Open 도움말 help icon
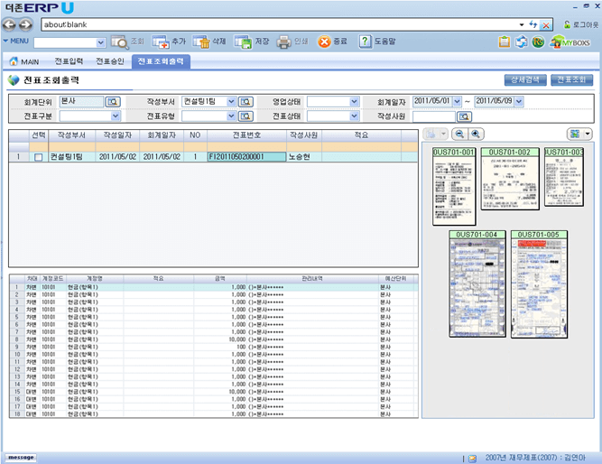 [365, 42]
